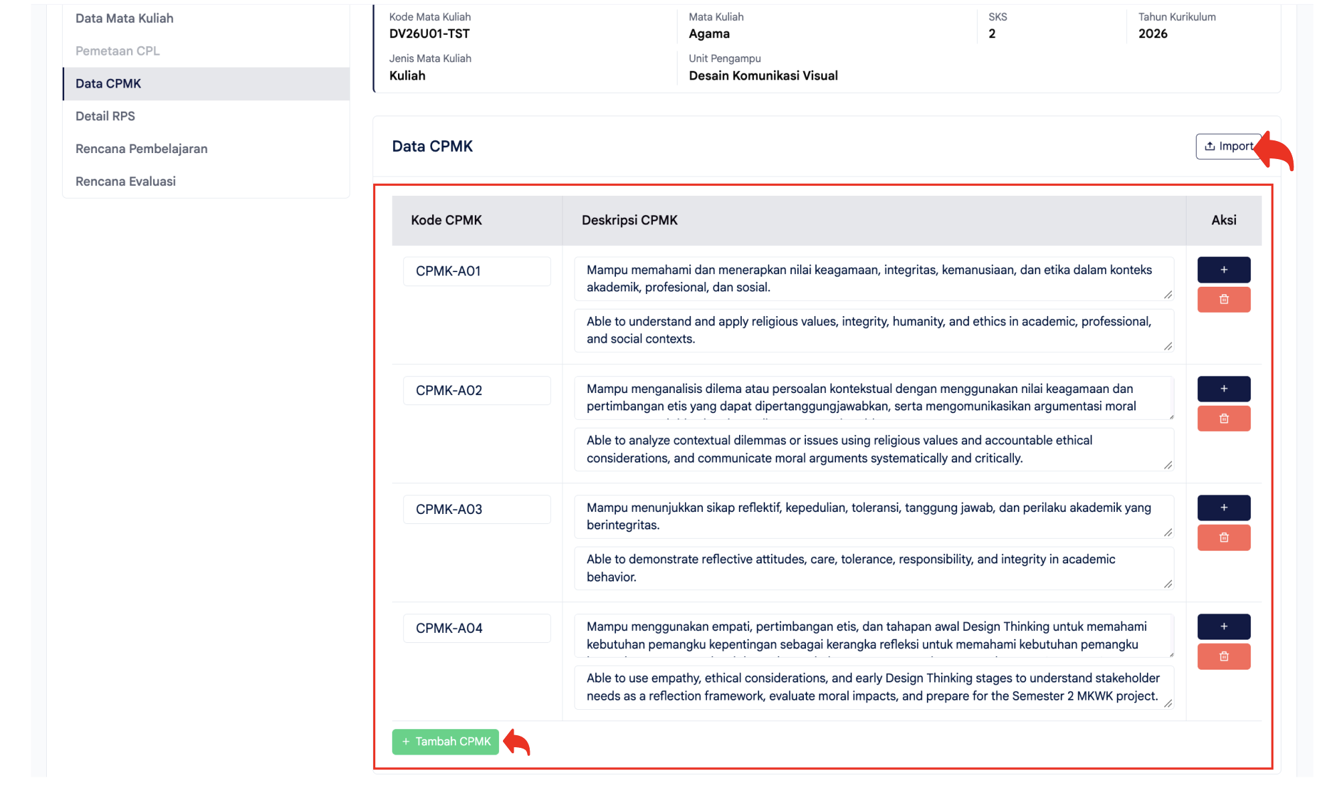Edit the CPMK-A03 code field
The height and width of the screenshot is (794, 1335).
click(477, 509)
